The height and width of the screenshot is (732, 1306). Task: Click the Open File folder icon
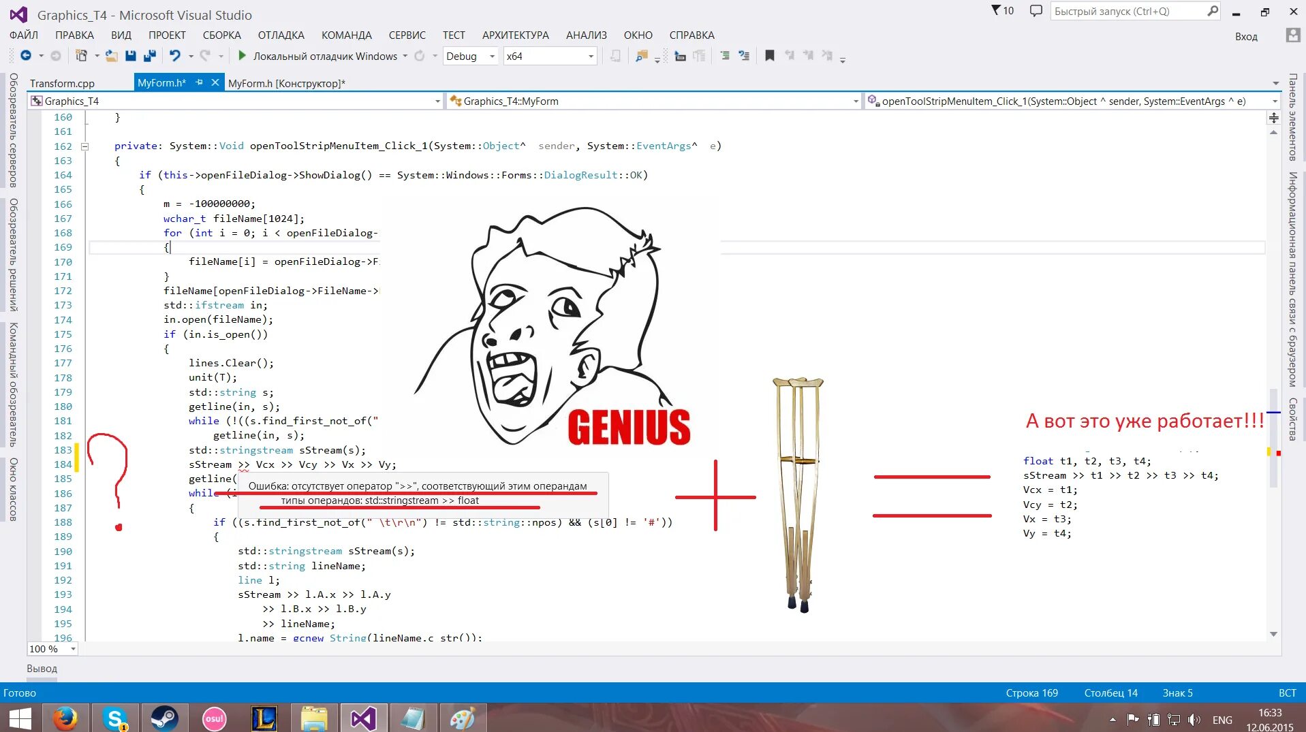[x=111, y=56]
